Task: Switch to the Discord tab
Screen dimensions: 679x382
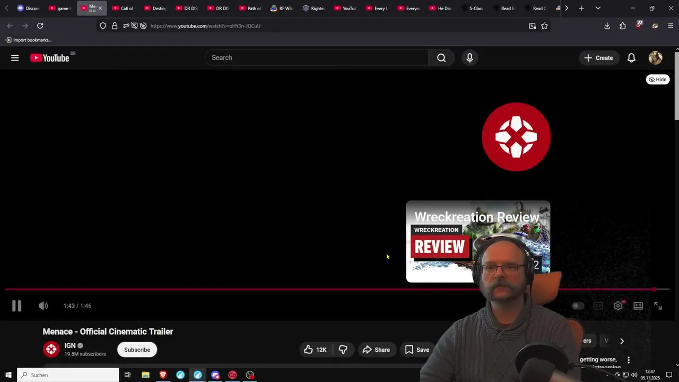Action: tap(28, 8)
